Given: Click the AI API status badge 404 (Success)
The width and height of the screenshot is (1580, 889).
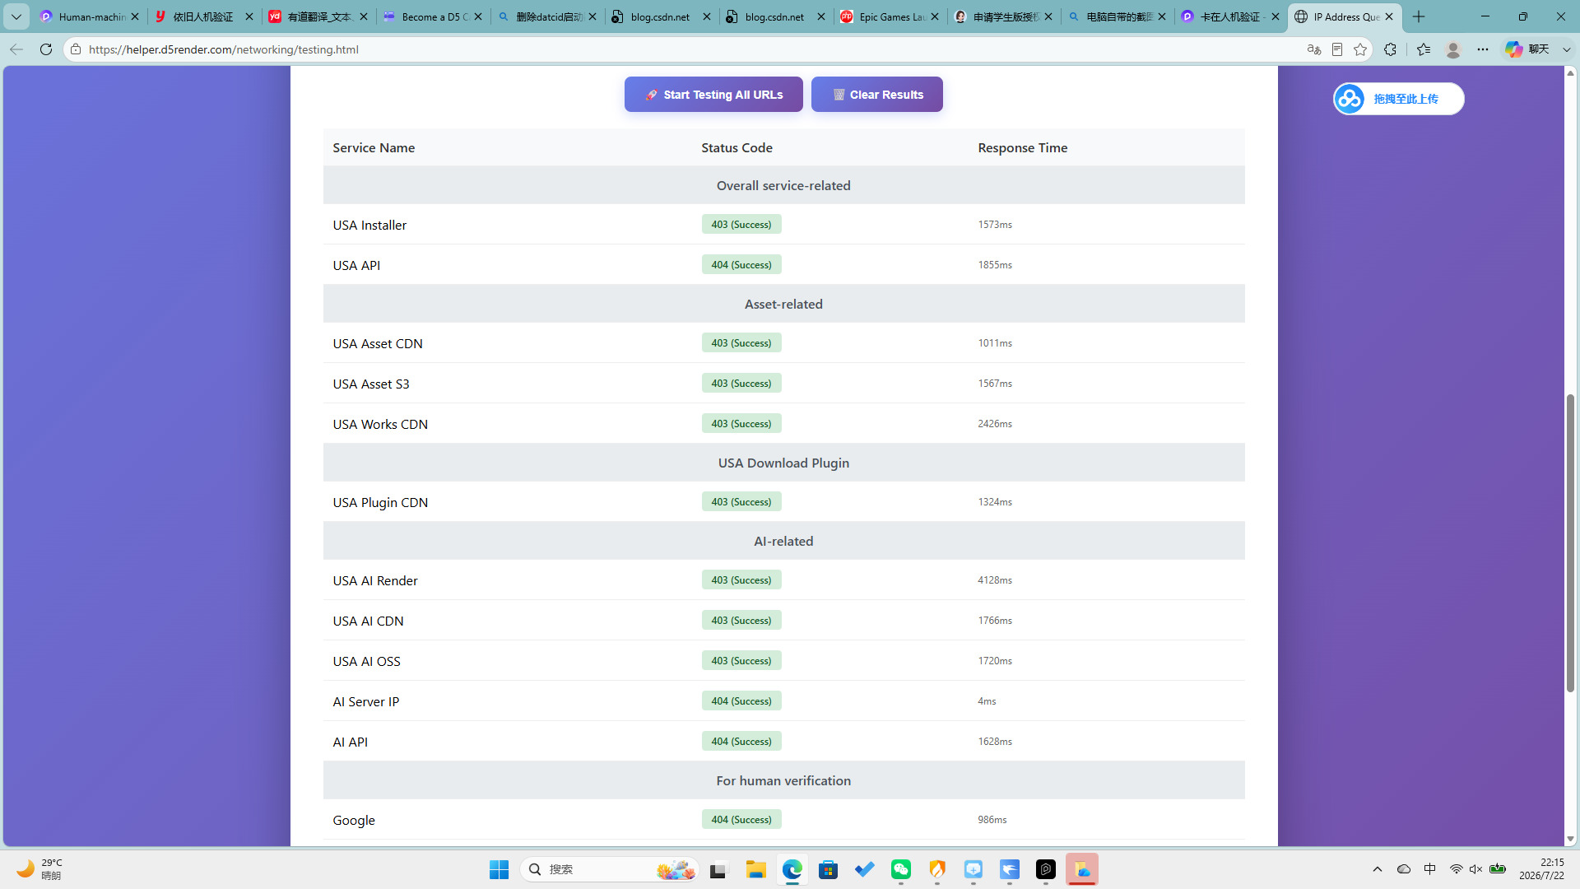Looking at the screenshot, I should [x=741, y=742].
